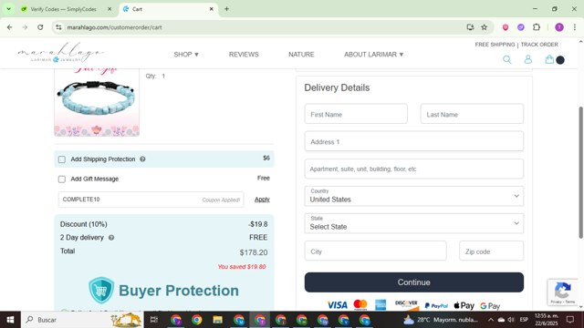
Task: Open the notifications icon in system tray
Action: click(570, 320)
